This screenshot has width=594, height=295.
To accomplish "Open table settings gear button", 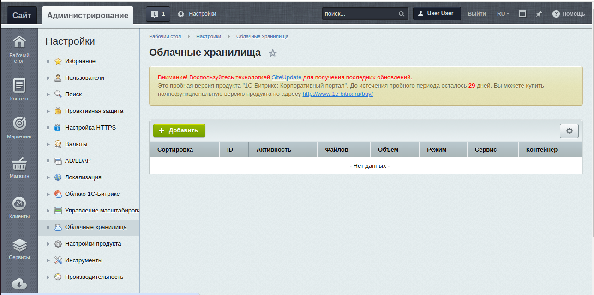I will tap(569, 131).
